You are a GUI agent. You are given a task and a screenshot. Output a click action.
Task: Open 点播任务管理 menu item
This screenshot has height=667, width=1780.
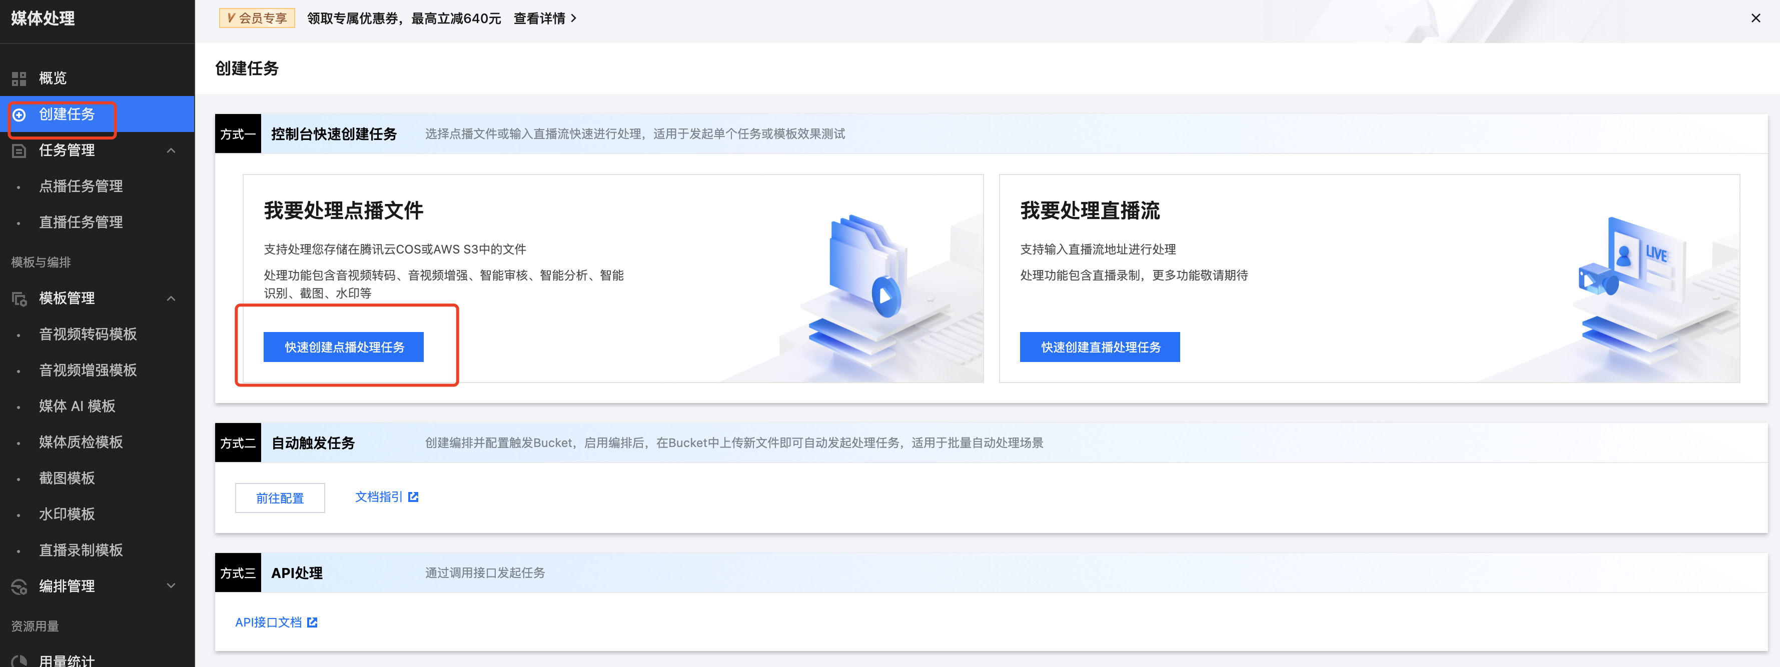point(80,186)
